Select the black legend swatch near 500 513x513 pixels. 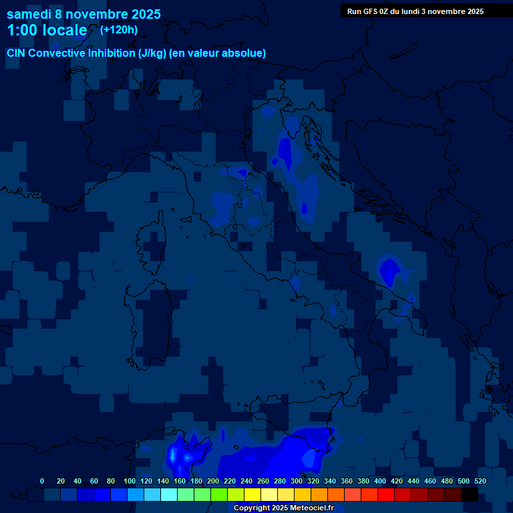click(x=470, y=495)
